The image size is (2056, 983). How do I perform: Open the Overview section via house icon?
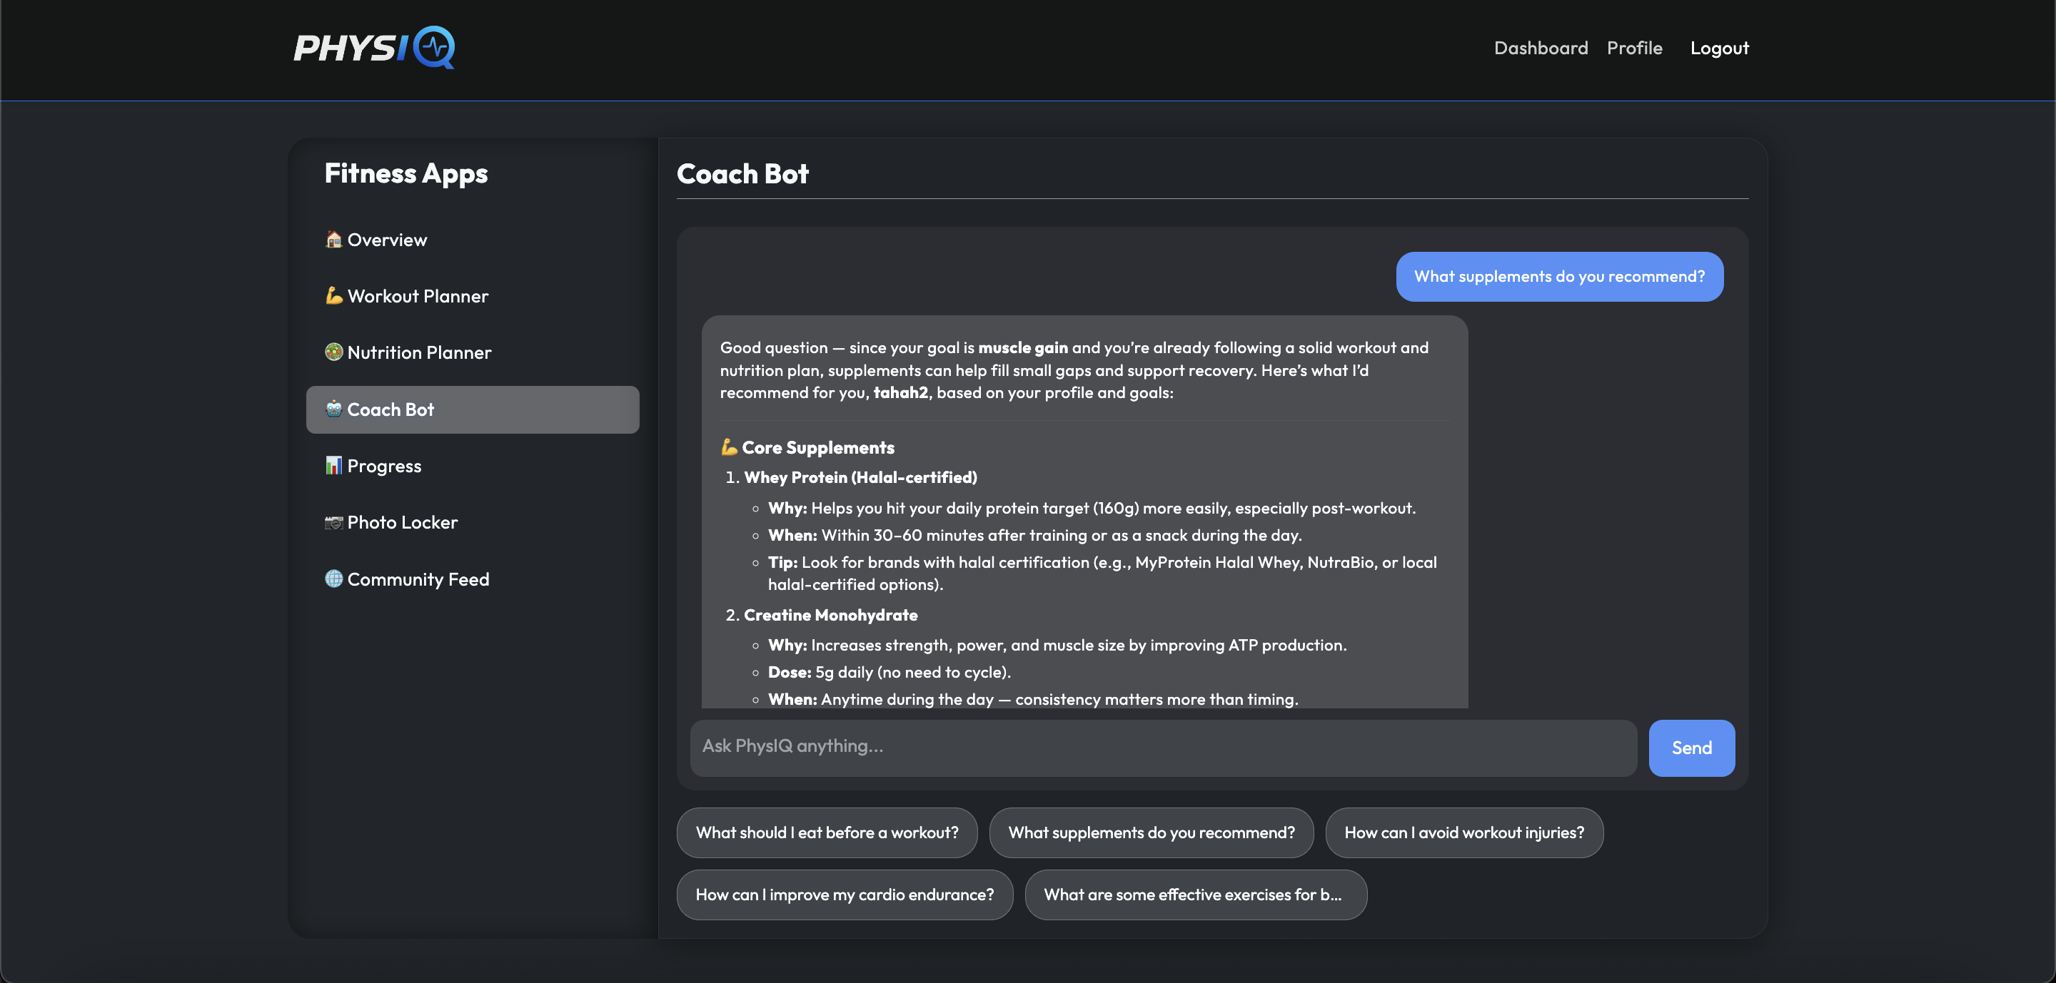coord(333,239)
